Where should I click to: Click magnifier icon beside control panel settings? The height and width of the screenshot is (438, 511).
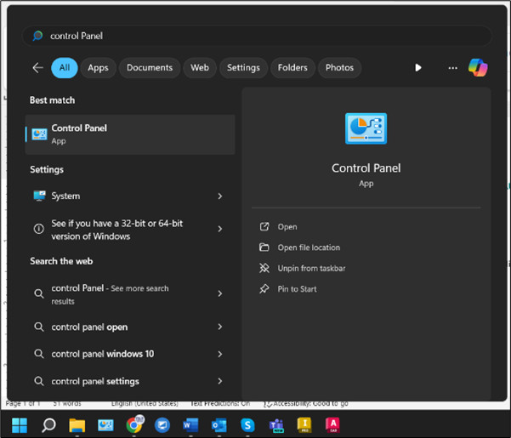[39, 381]
